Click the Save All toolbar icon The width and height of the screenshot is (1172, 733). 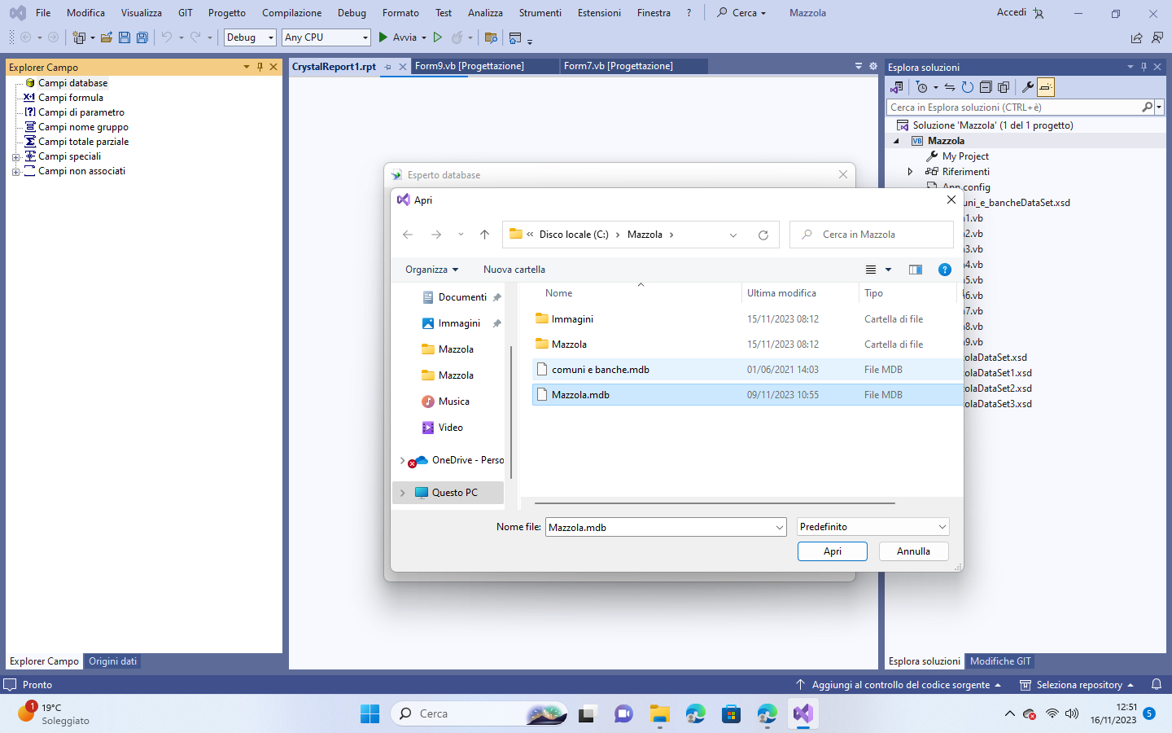point(142,37)
